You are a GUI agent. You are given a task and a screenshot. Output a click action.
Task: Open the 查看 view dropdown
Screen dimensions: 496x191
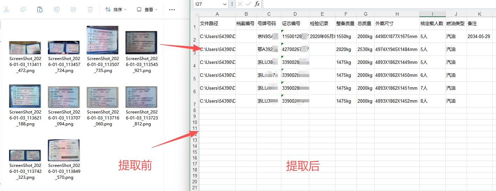147,9
